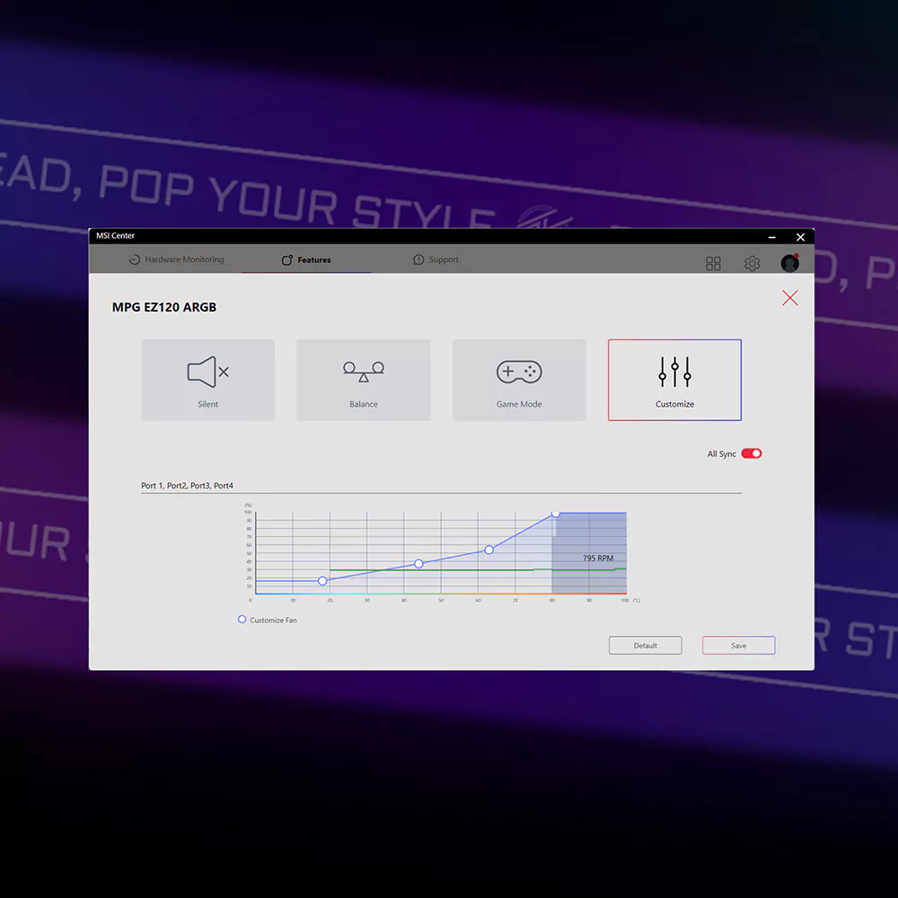Disable the All Sync toggle
Screen dimensions: 898x898
pyautogui.click(x=752, y=453)
